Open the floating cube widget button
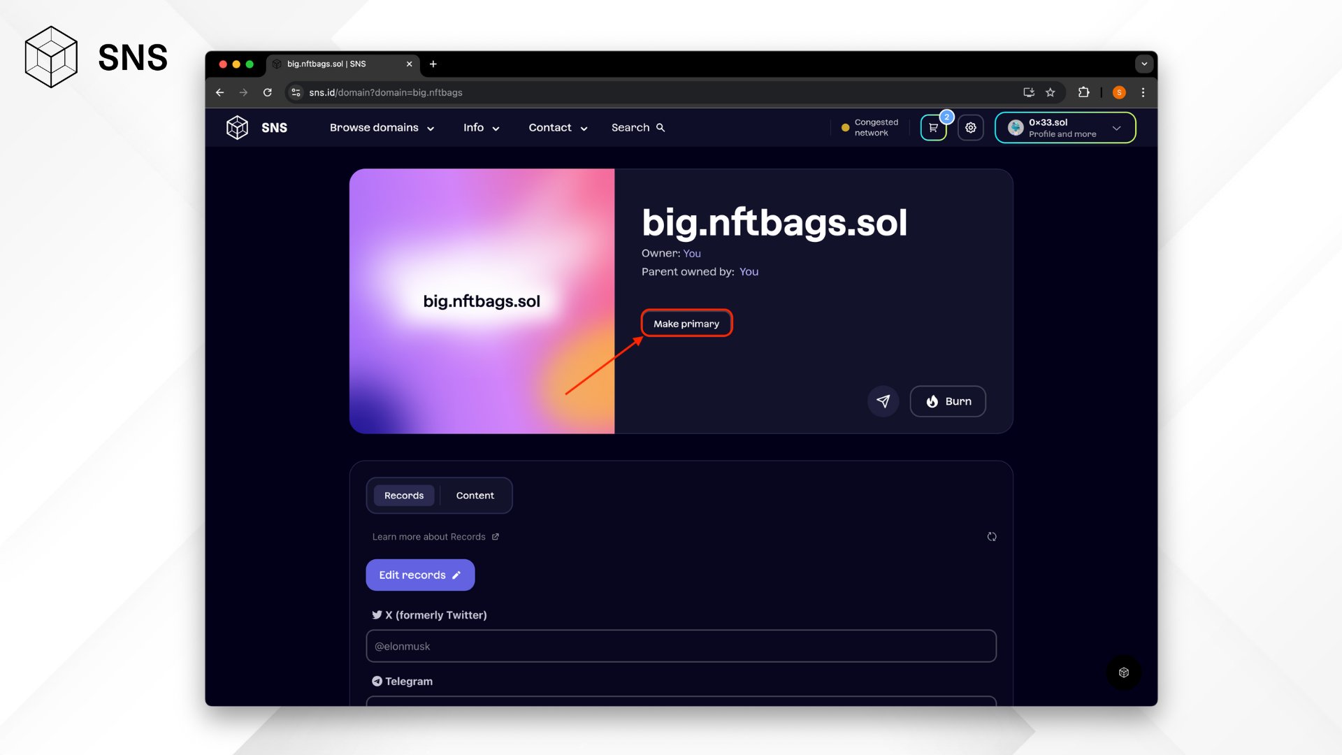Screen dimensions: 1342x755 pos(1124,673)
